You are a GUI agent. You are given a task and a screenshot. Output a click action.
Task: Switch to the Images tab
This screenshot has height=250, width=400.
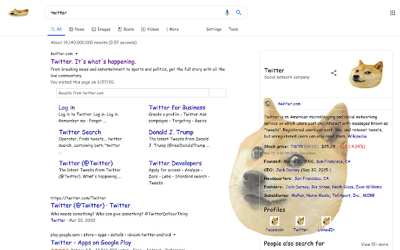[x=101, y=29]
